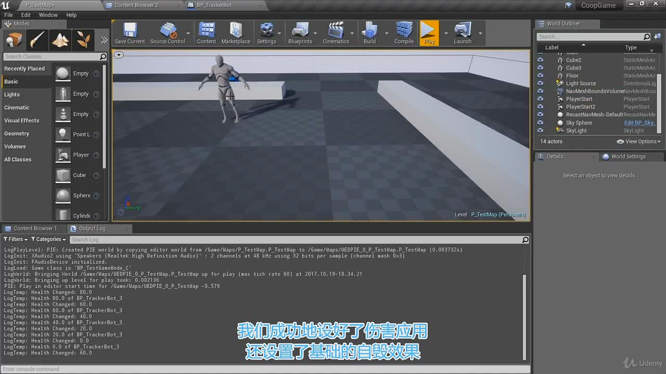666x374 pixels.
Task: Select the Foliage mode icon
Action: (x=83, y=40)
